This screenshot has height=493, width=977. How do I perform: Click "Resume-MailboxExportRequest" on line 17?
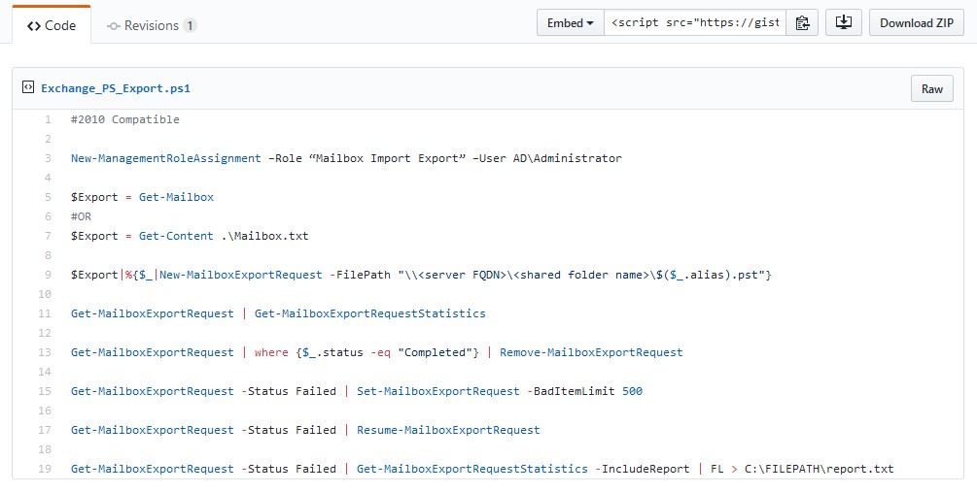click(x=448, y=430)
